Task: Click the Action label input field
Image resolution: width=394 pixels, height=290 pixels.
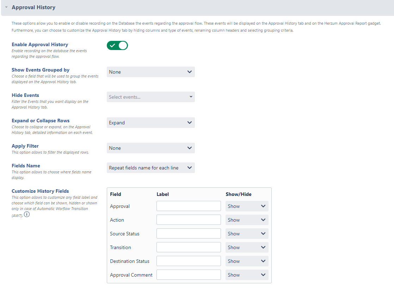Action: pyautogui.click(x=189, y=220)
